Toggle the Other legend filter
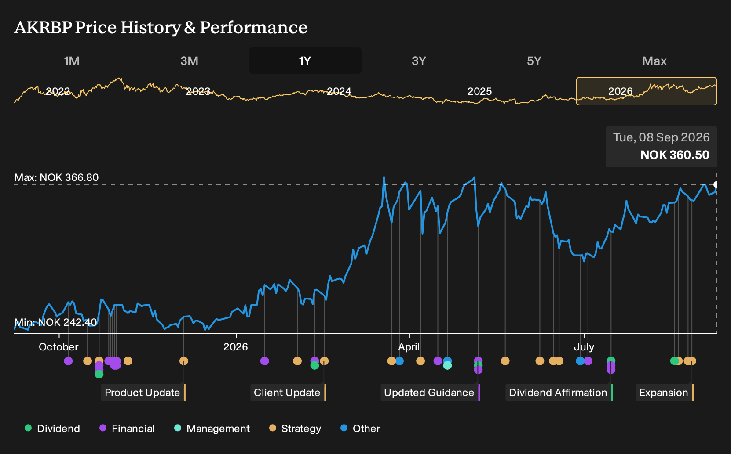 click(x=360, y=429)
